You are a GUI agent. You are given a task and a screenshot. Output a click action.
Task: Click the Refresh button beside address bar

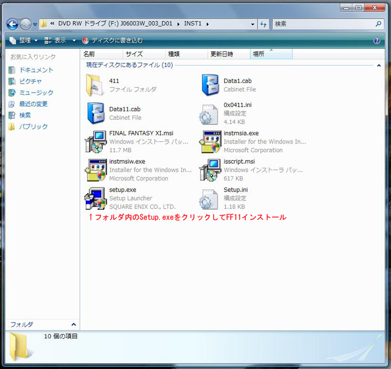tap(263, 24)
